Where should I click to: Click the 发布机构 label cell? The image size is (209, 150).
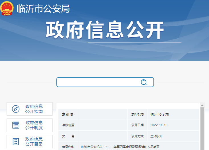pyautogui.click(x=138, y=114)
